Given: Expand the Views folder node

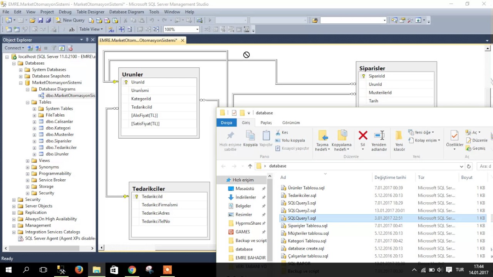Looking at the screenshot, I should [28, 160].
